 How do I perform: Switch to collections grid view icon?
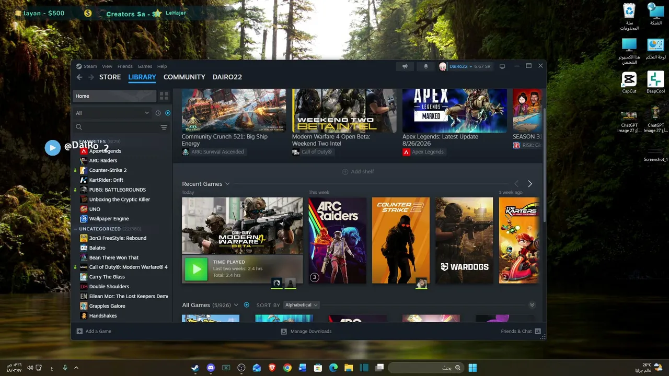click(164, 96)
